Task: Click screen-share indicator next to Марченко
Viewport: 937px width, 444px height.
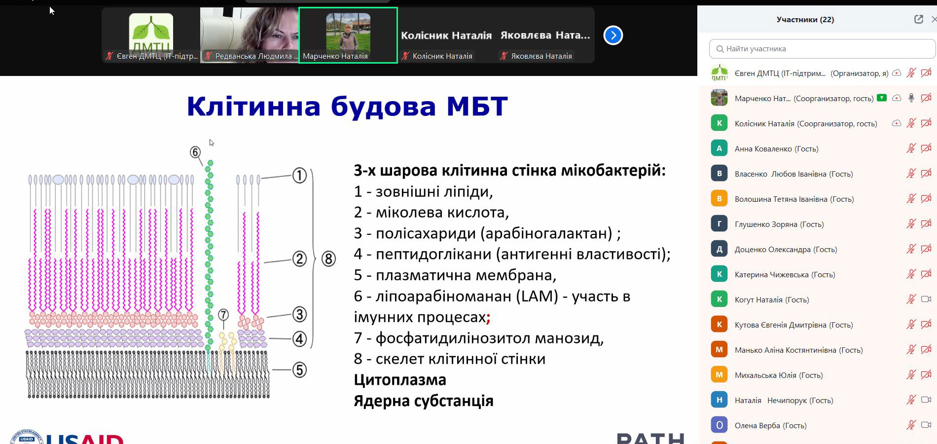Action: click(882, 98)
